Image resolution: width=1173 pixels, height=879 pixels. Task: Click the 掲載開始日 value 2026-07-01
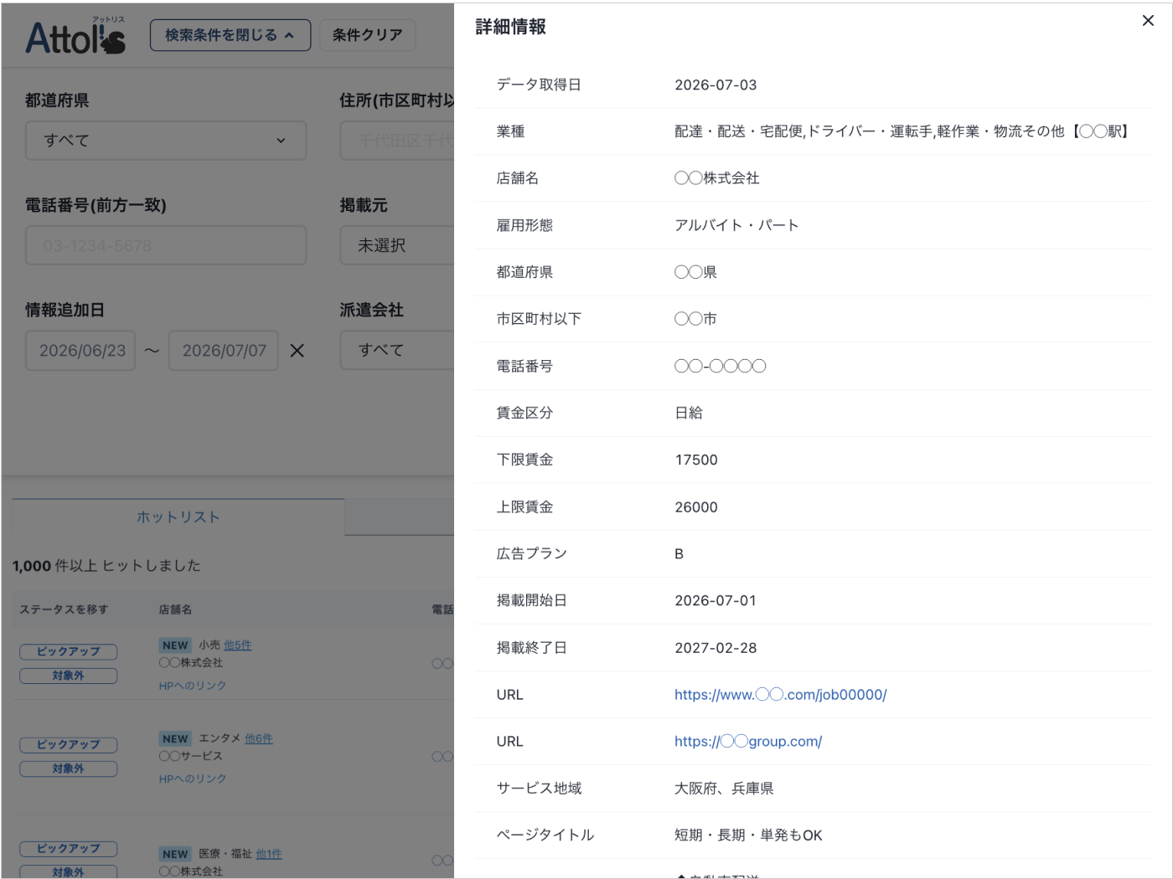(x=716, y=601)
